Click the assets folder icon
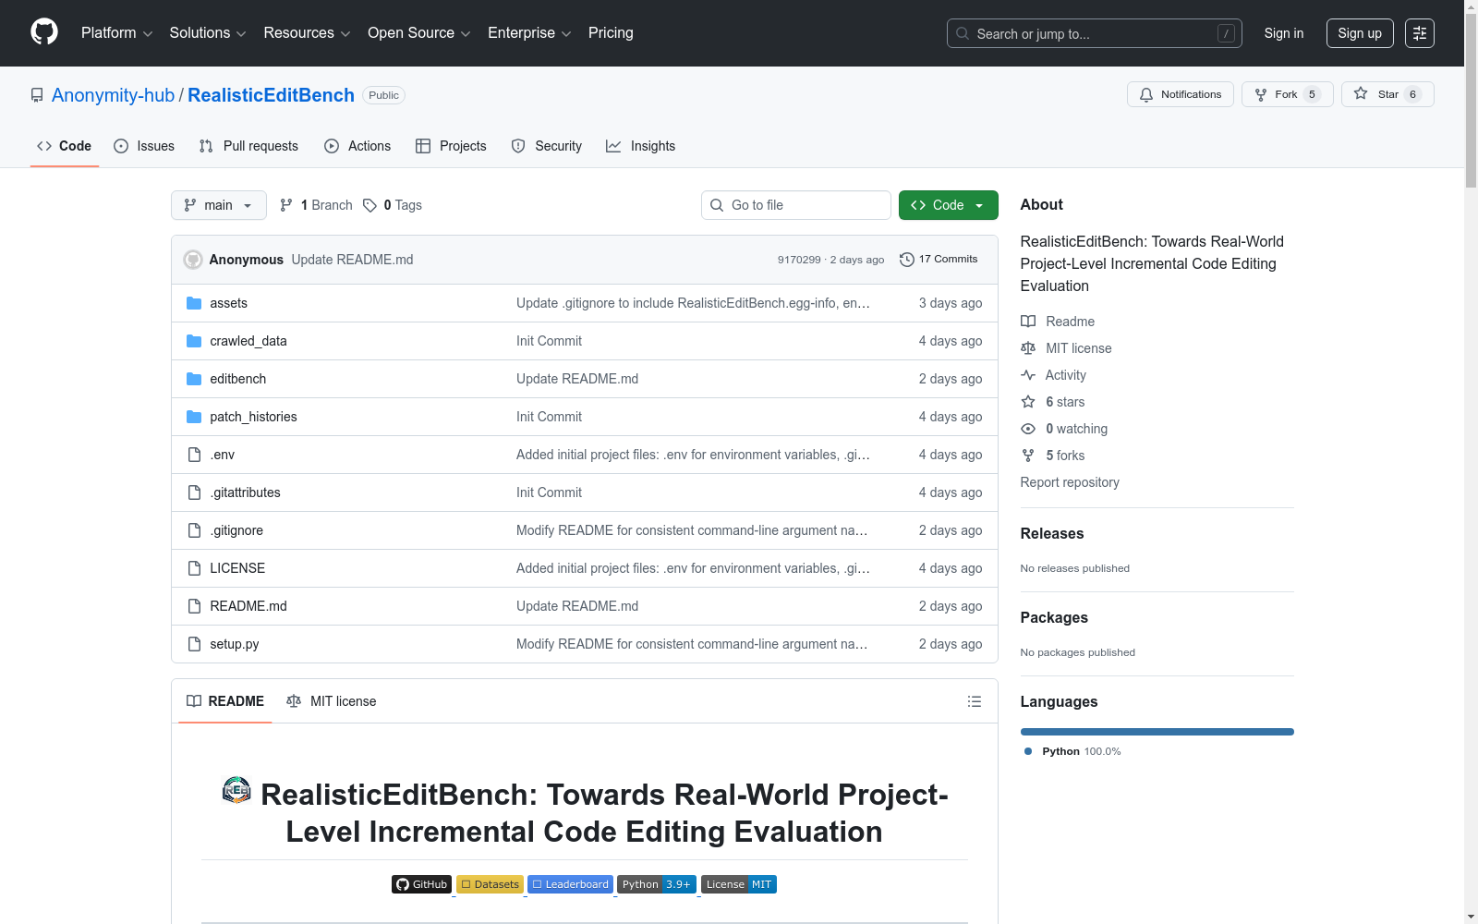Screen dimensions: 1478x924 194,303
